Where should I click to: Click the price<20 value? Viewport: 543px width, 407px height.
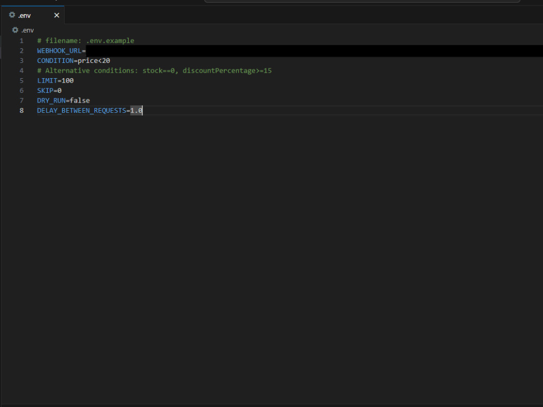pos(94,61)
